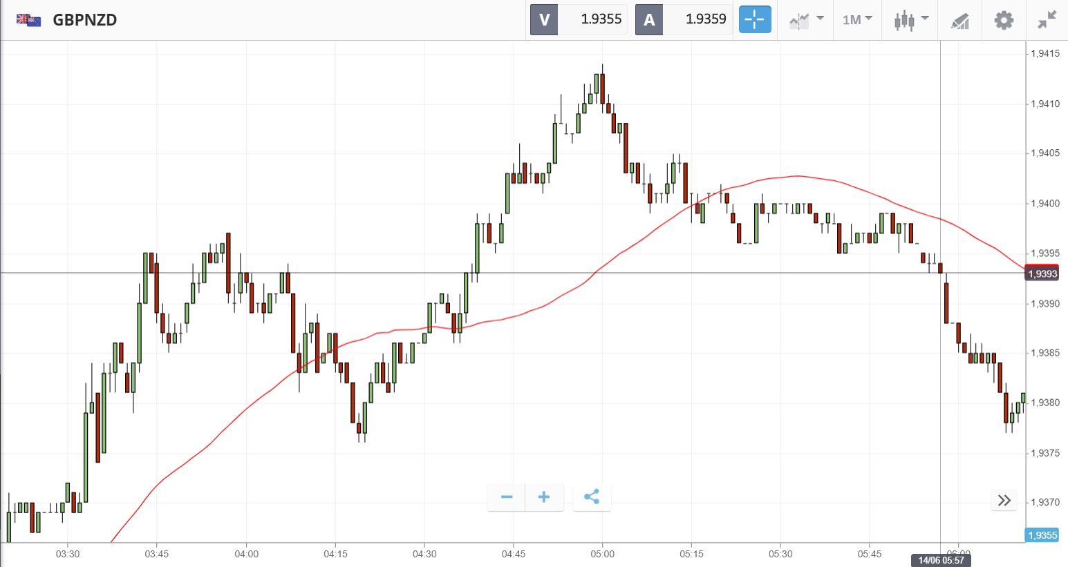Jump to latest candles with double-arrow button
Screen dimensions: 1068x567
[1004, 500]
